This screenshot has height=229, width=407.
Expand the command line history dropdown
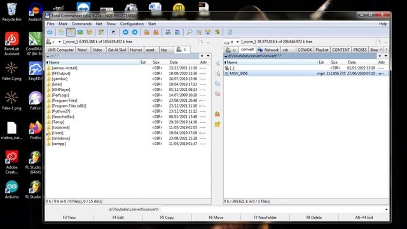(x=386, y=209)
